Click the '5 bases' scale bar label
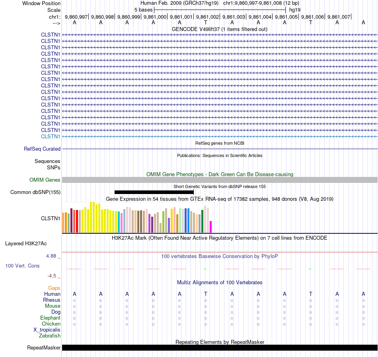This screenshot has height=357, width=378. (x=143, y=10)
